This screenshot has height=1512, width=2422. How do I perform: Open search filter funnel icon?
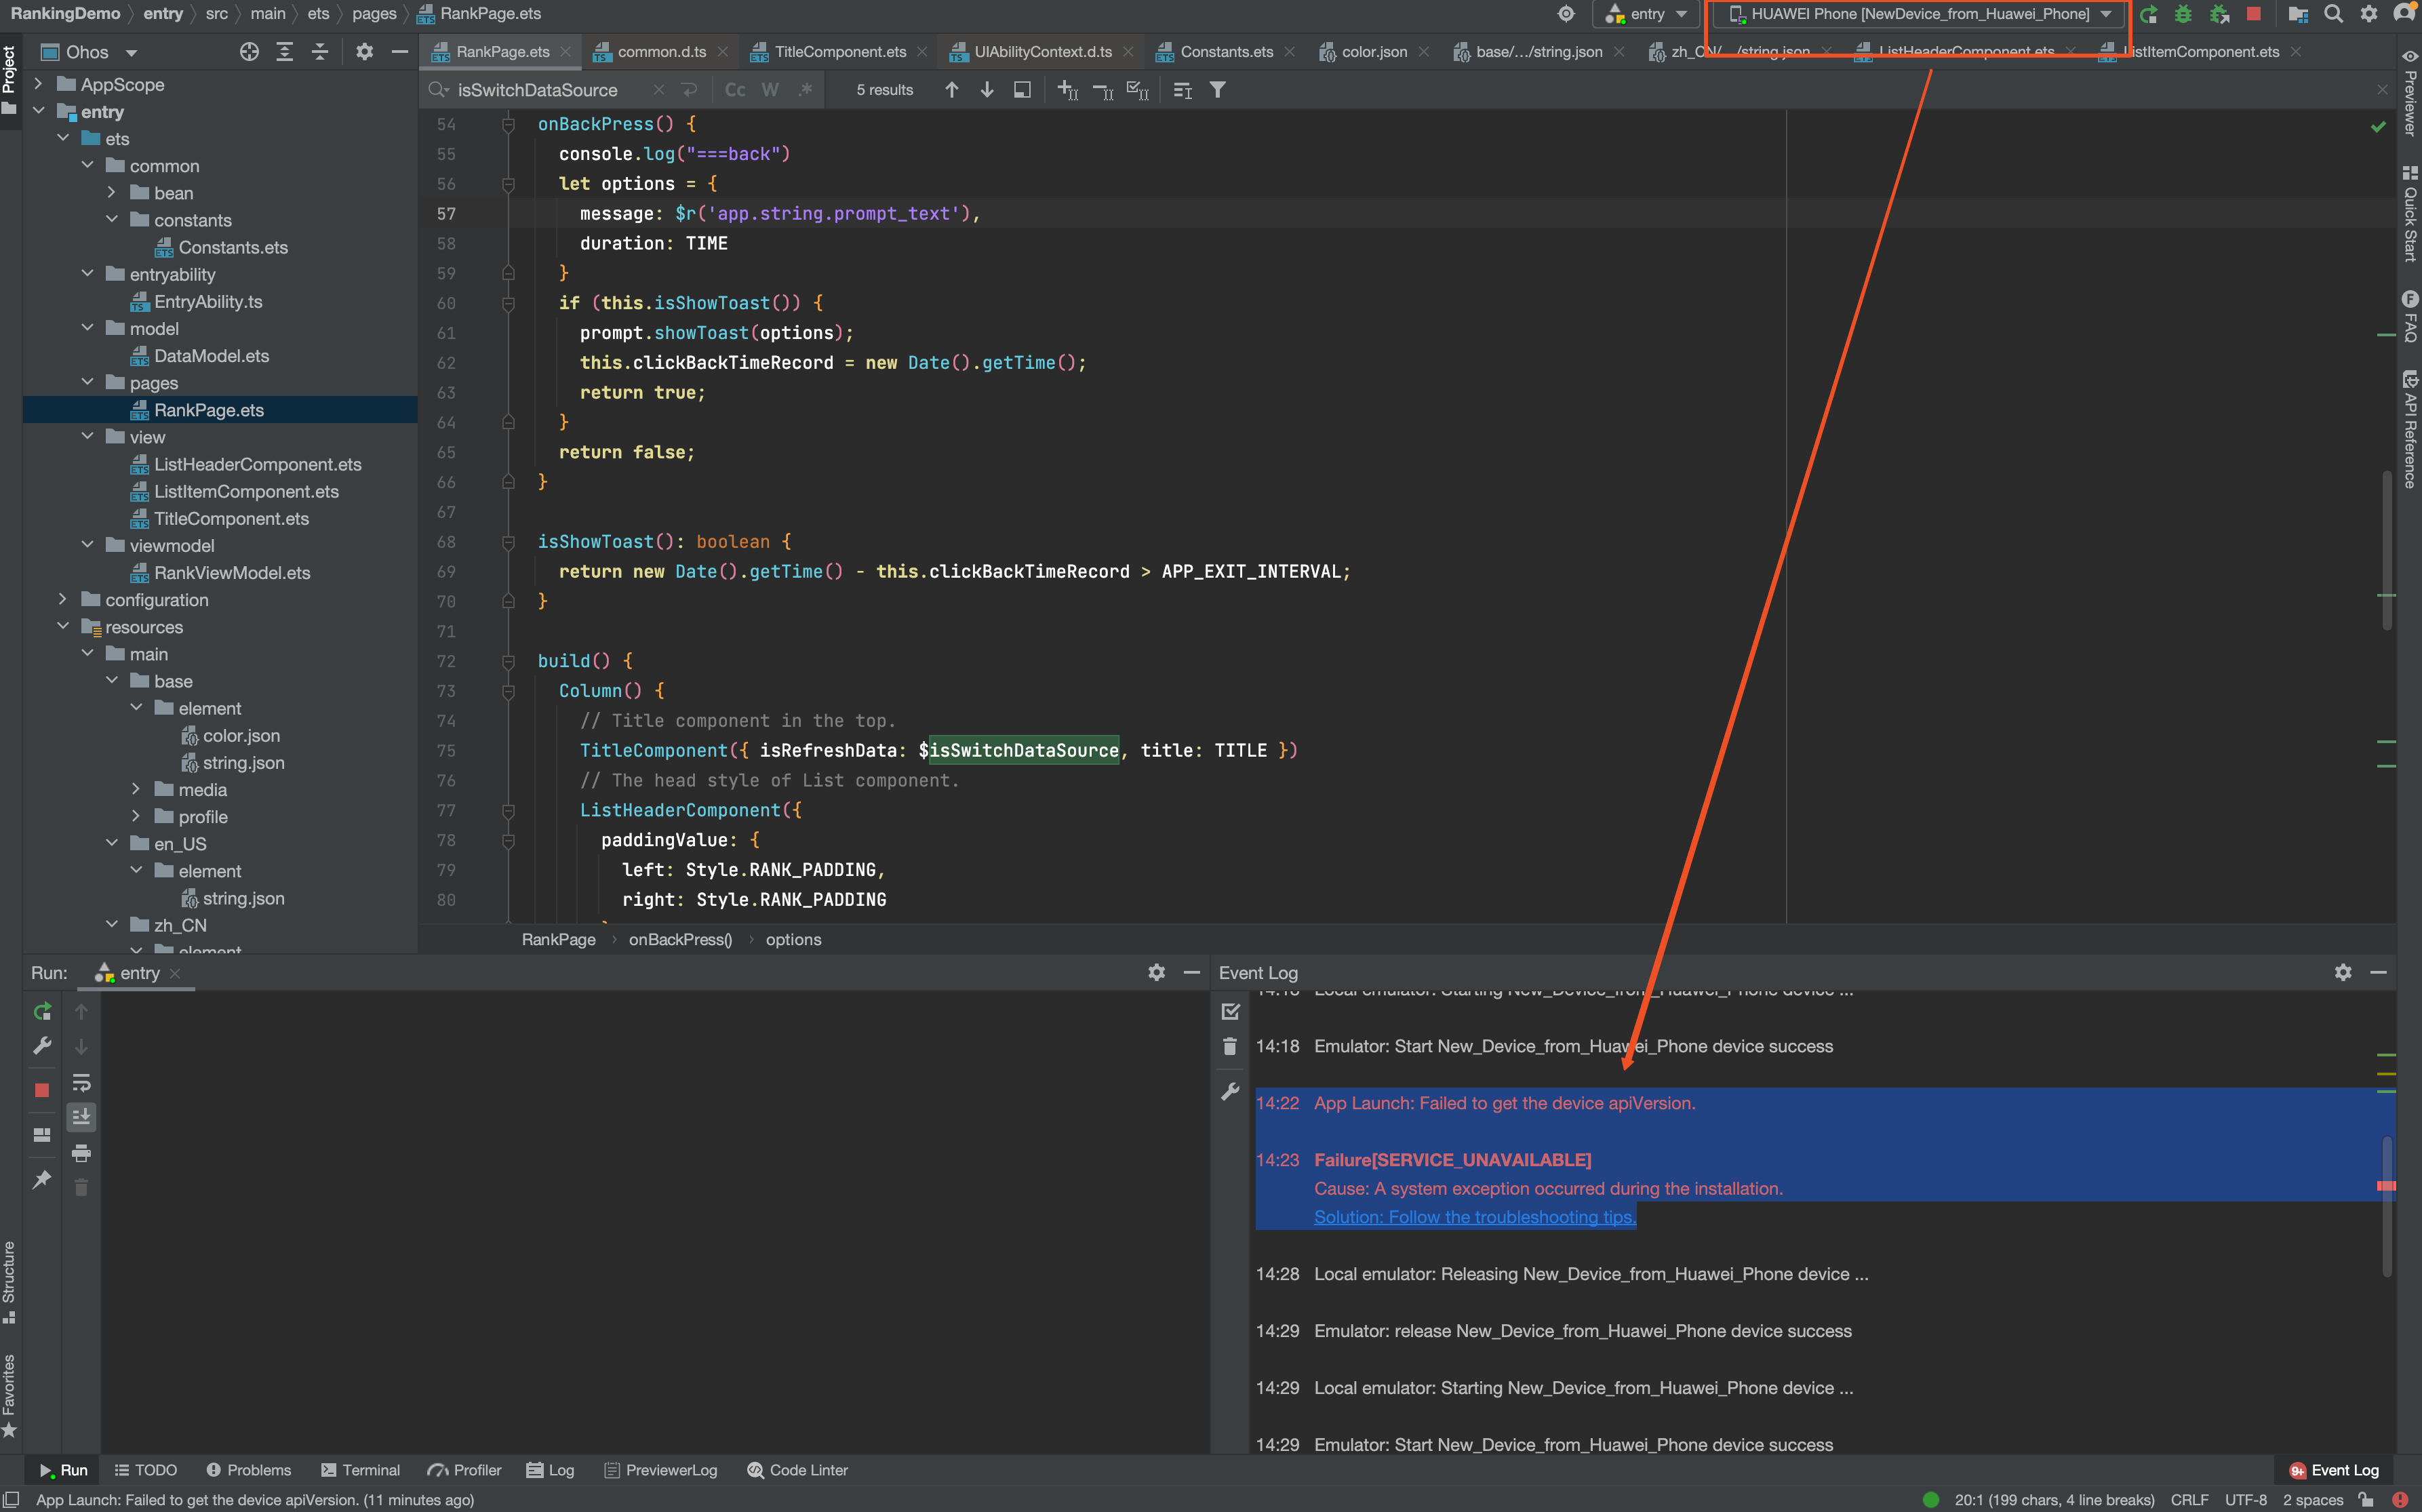[1217, 90]
